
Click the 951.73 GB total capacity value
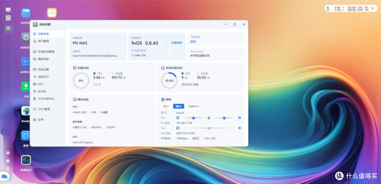pyautogui.click(x=119, y=78)
